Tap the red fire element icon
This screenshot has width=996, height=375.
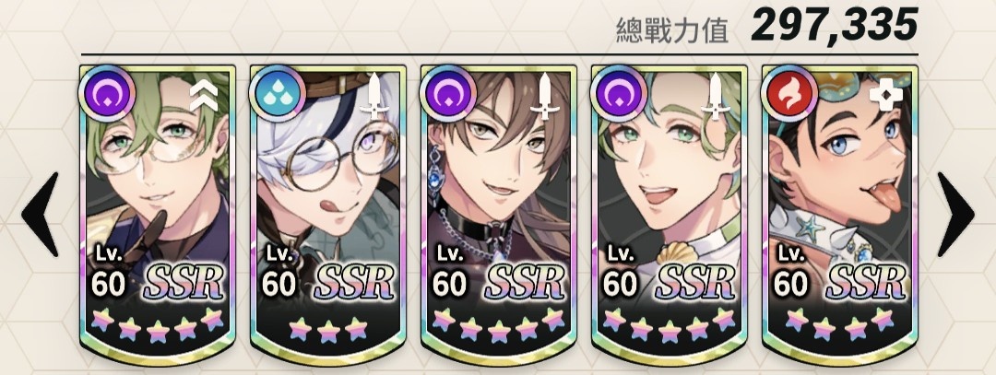(x=788, y=94)
